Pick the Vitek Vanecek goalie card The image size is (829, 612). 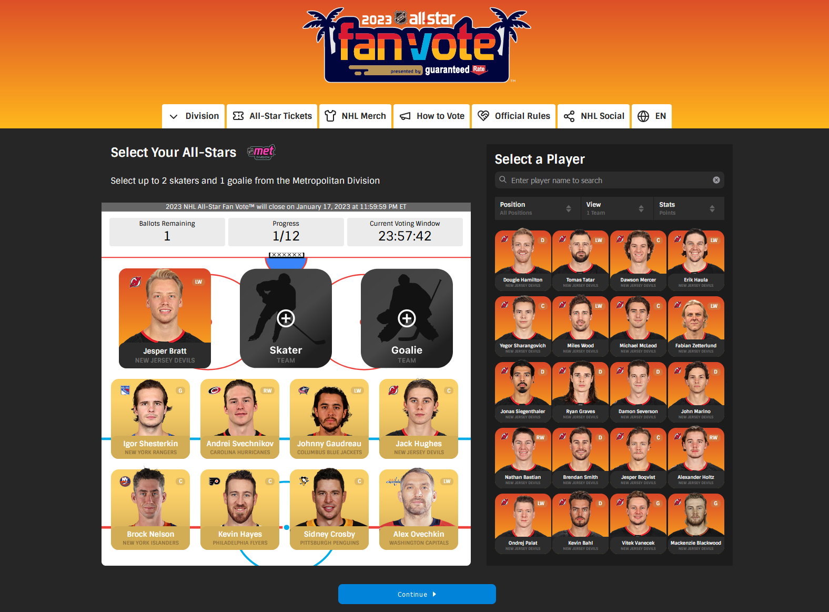(638, 524)
